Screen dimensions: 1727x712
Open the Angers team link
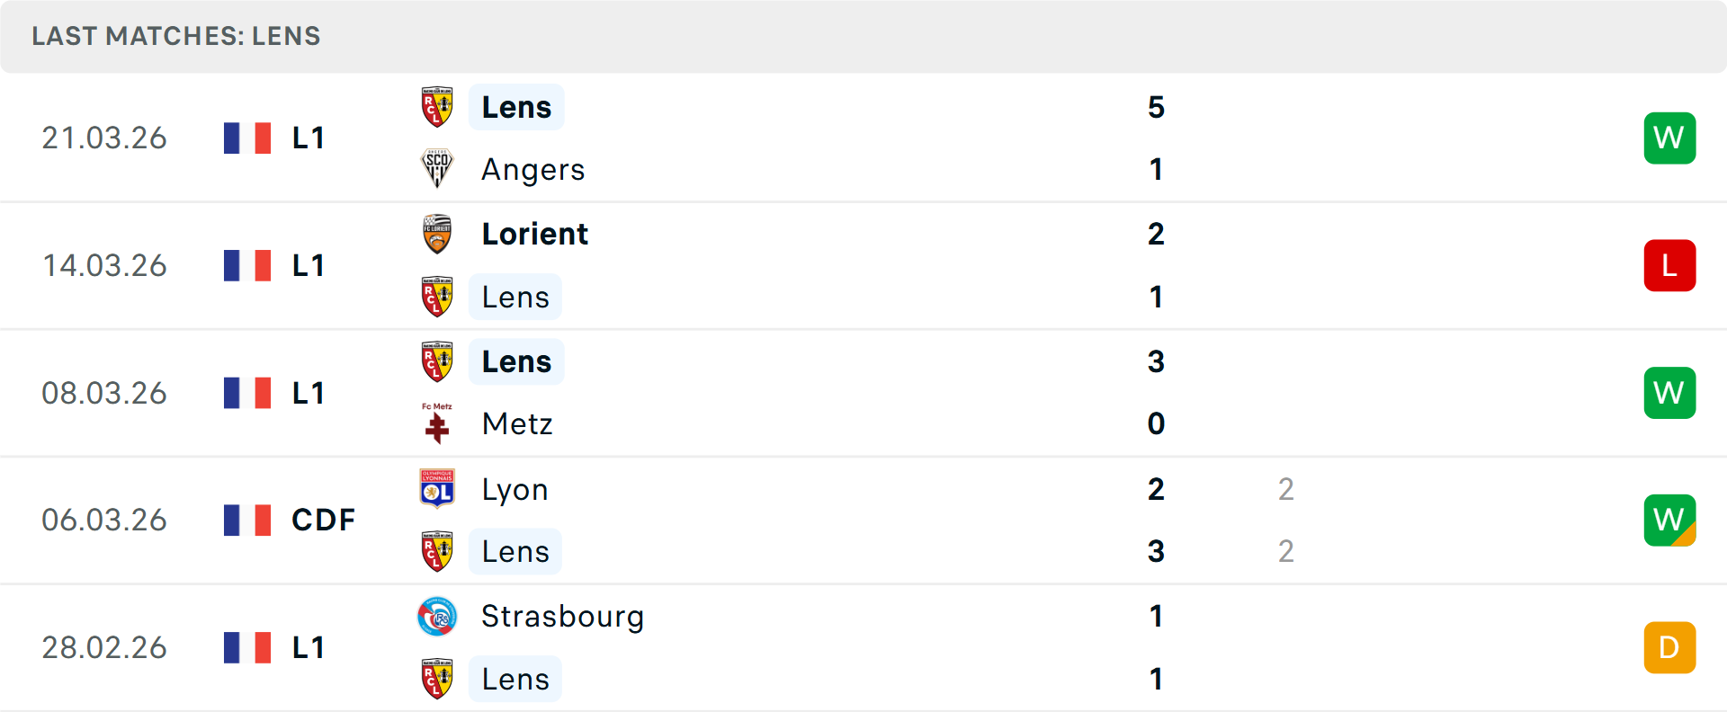point(533,170)
